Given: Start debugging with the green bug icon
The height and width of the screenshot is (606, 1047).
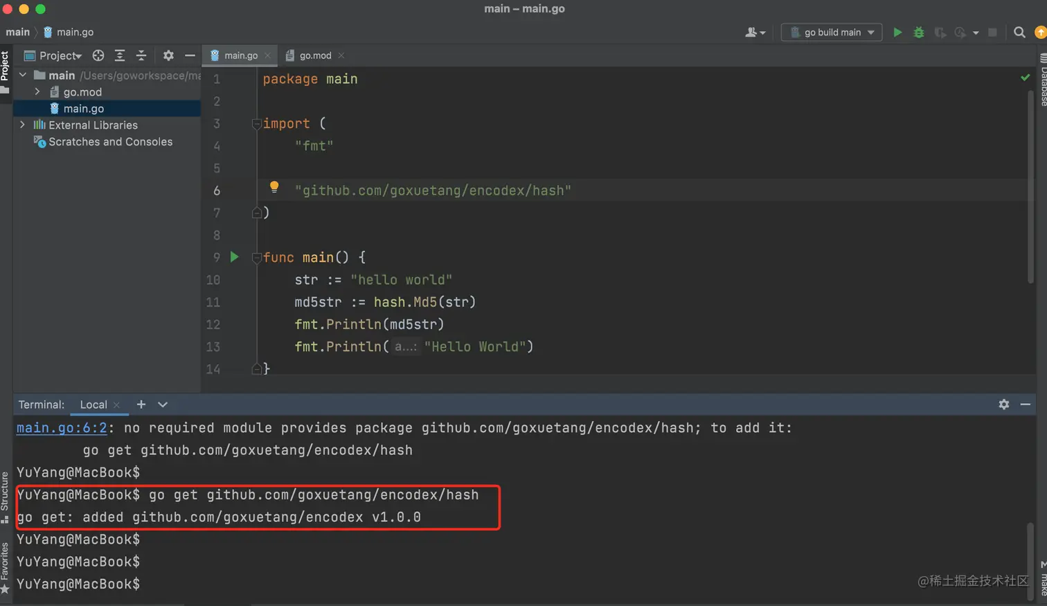Looking at the screenshot, I should coord(919,32).
